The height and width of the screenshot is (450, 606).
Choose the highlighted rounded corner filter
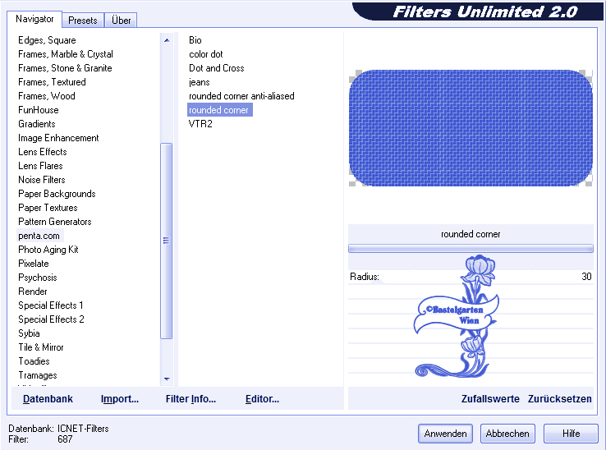(x=219, y=110)
